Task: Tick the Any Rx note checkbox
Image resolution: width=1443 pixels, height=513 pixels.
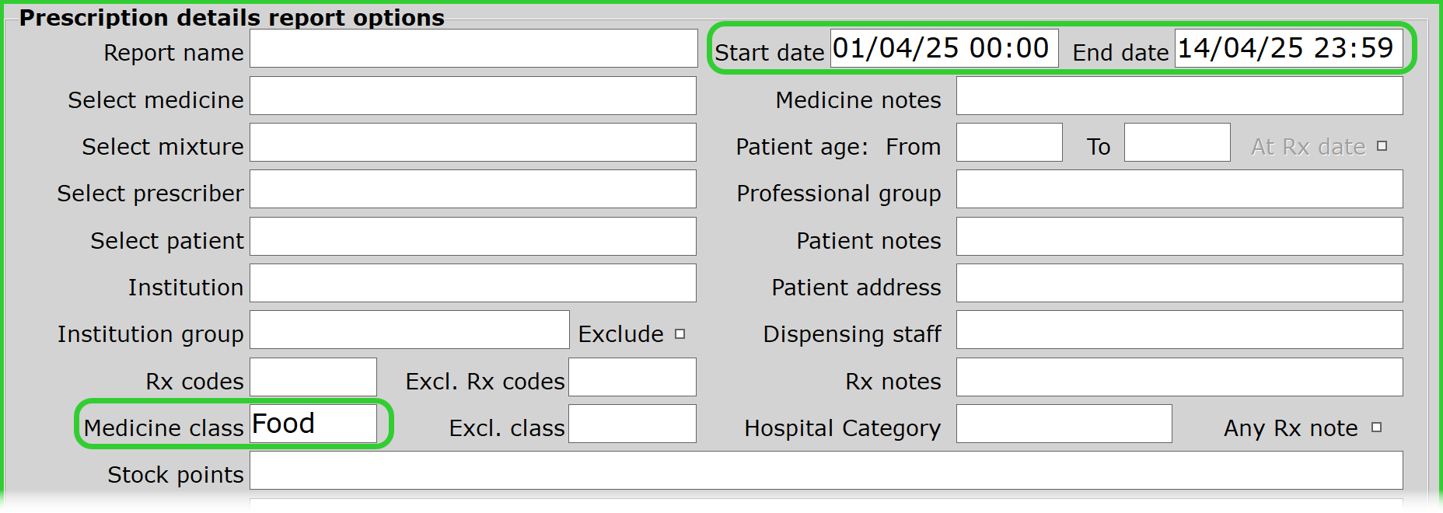Action: point(1376,427)
